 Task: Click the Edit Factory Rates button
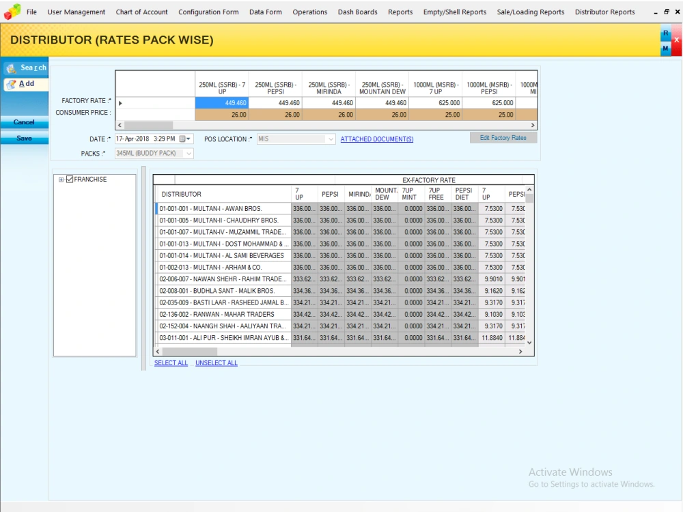[x=503, y=138]
